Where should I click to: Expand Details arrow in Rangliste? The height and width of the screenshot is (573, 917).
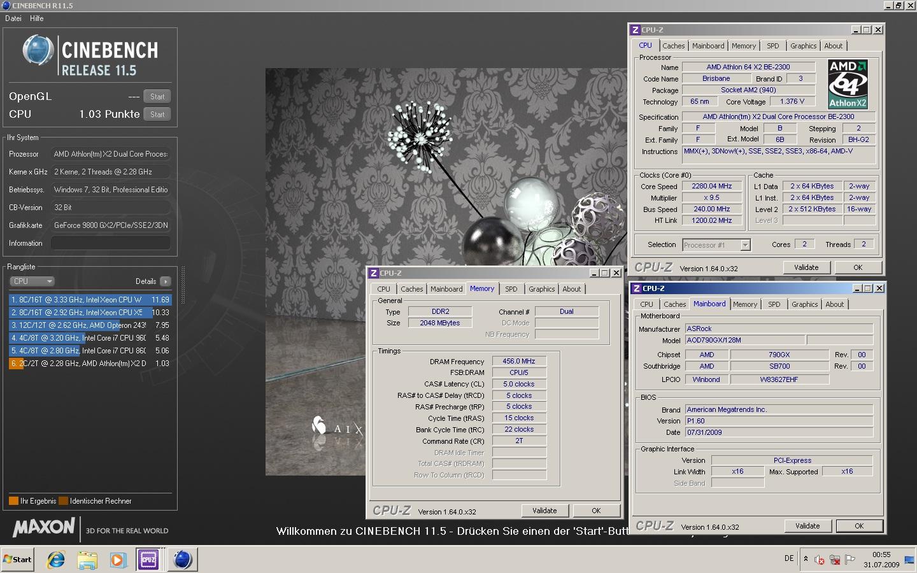pos(165,281)
